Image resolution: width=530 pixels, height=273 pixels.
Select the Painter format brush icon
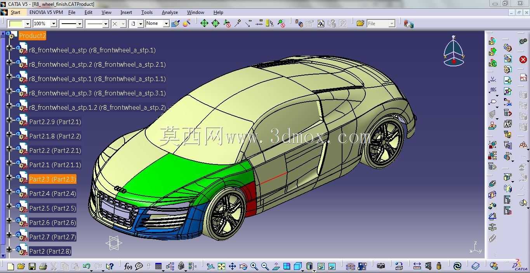coord(175,23)
